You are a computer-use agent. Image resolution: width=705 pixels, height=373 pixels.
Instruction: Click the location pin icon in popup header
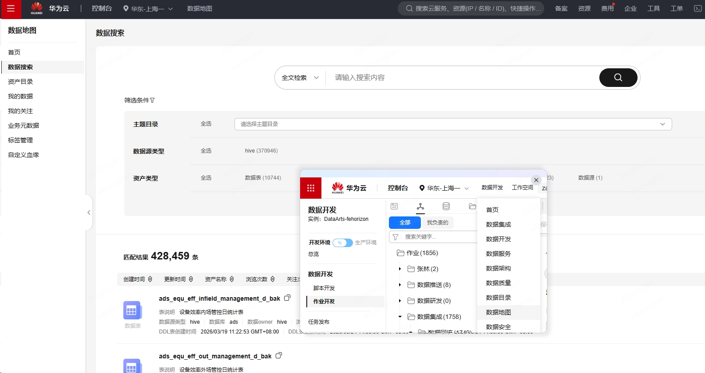point(422,188)
